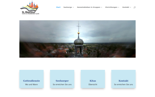Image resolution: width=155 pixels, height=97 pixels.
Task: Click the St. Mauritius logo
Action: [x=29, y=8]
